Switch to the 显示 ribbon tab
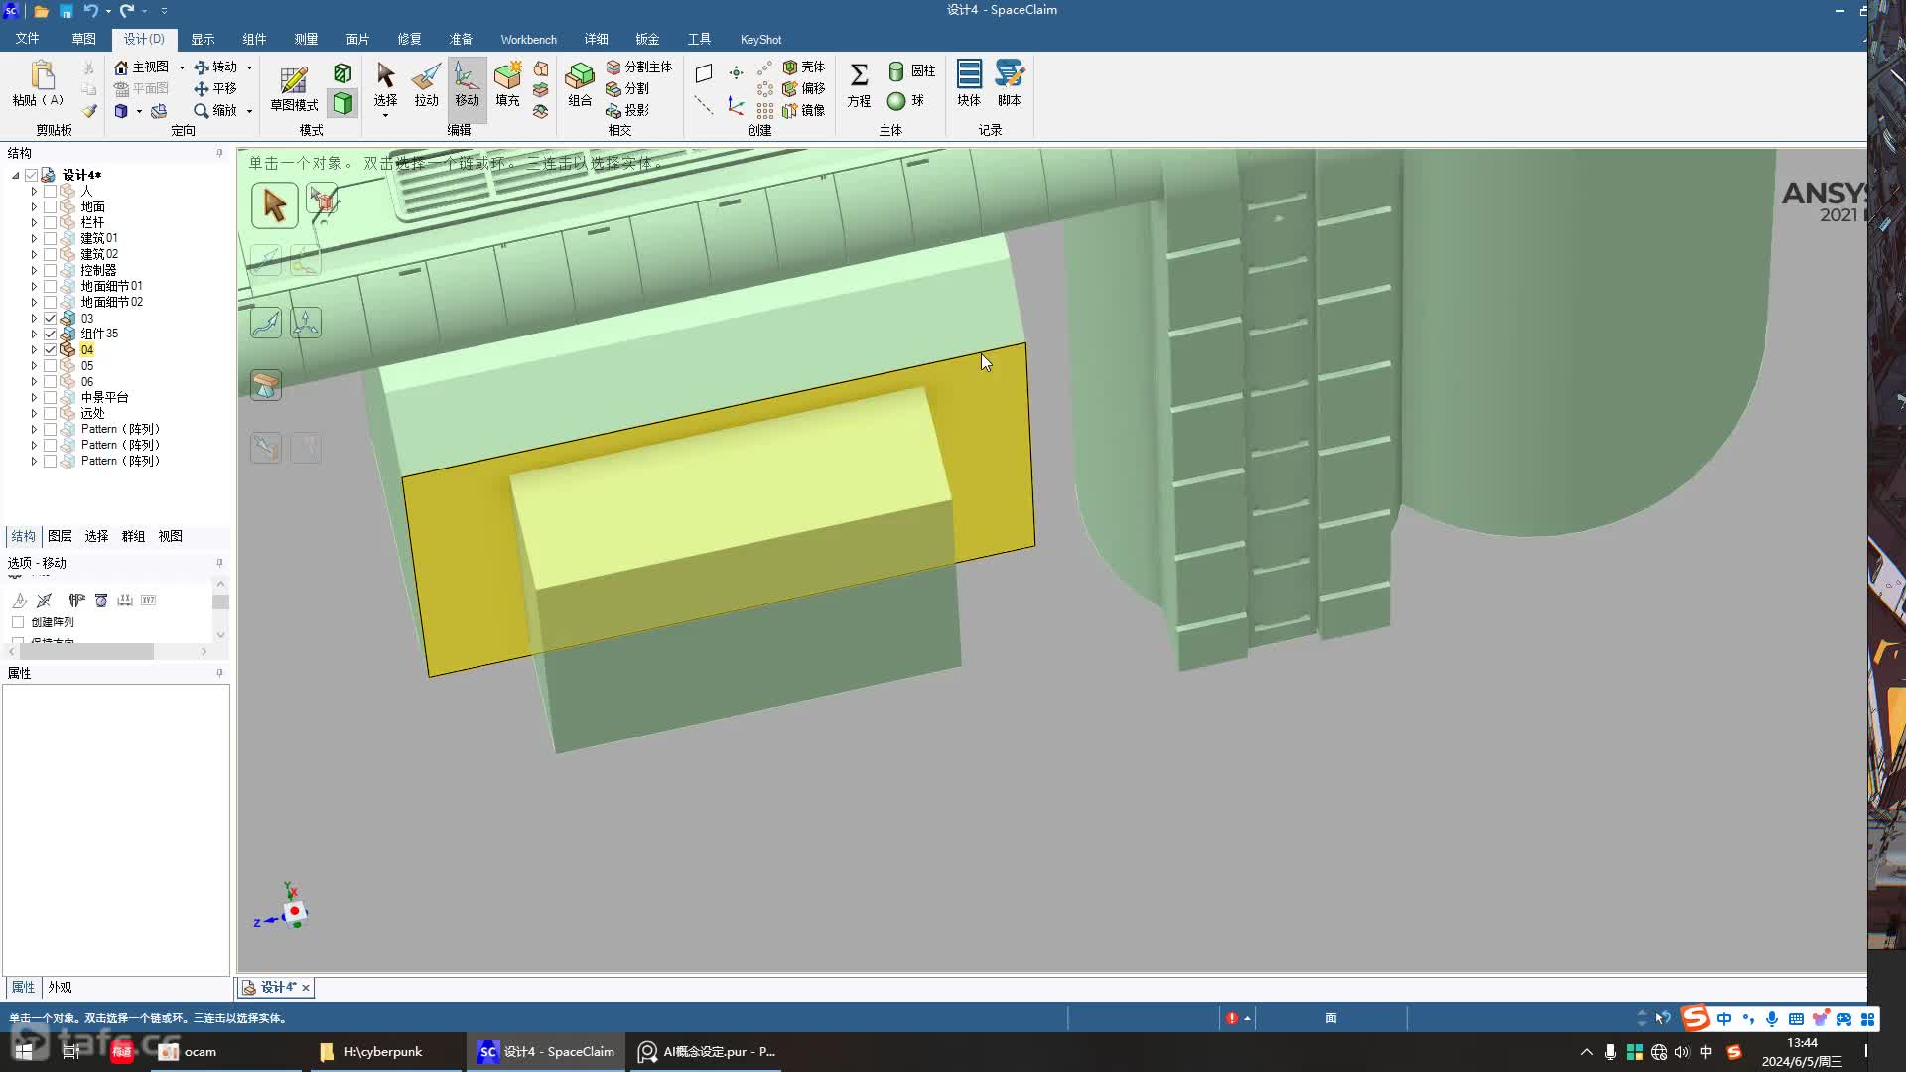Viewport: 1906px width, 1072px height. (203, 39)
